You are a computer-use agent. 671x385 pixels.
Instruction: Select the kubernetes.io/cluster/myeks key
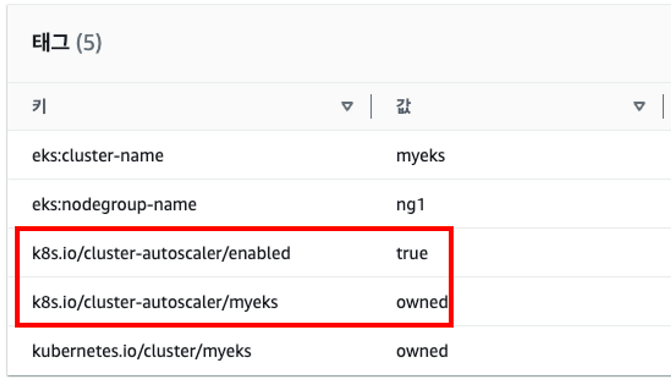pos(141,351)
